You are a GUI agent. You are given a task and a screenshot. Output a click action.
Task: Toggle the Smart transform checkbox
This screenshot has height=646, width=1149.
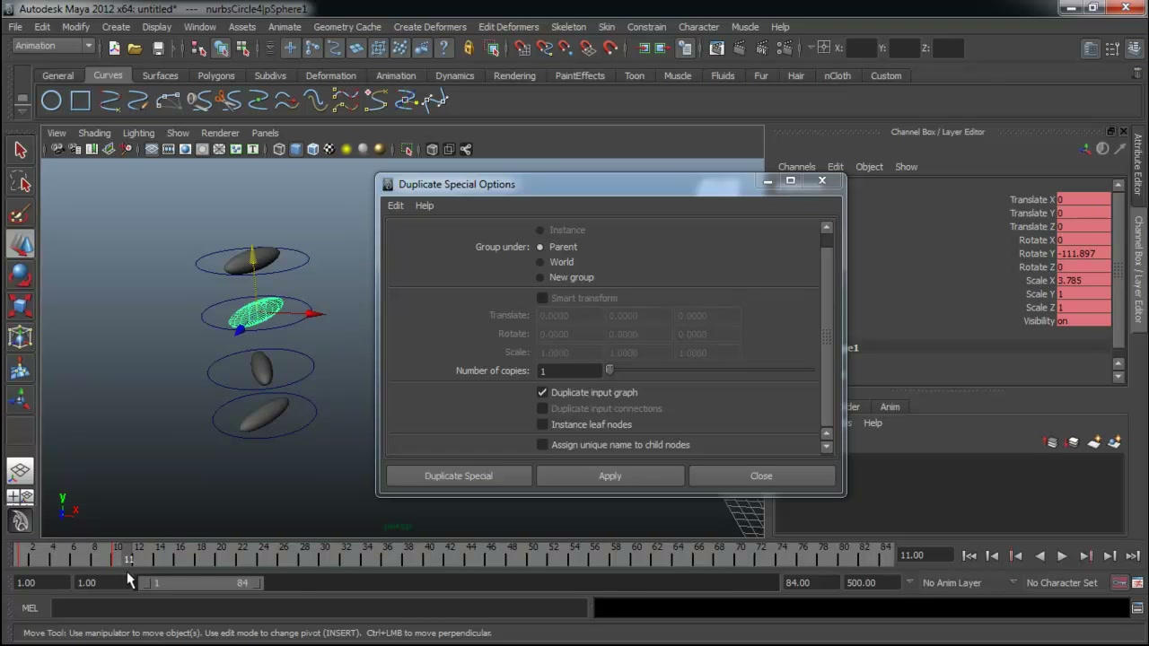tap(542, 298)
